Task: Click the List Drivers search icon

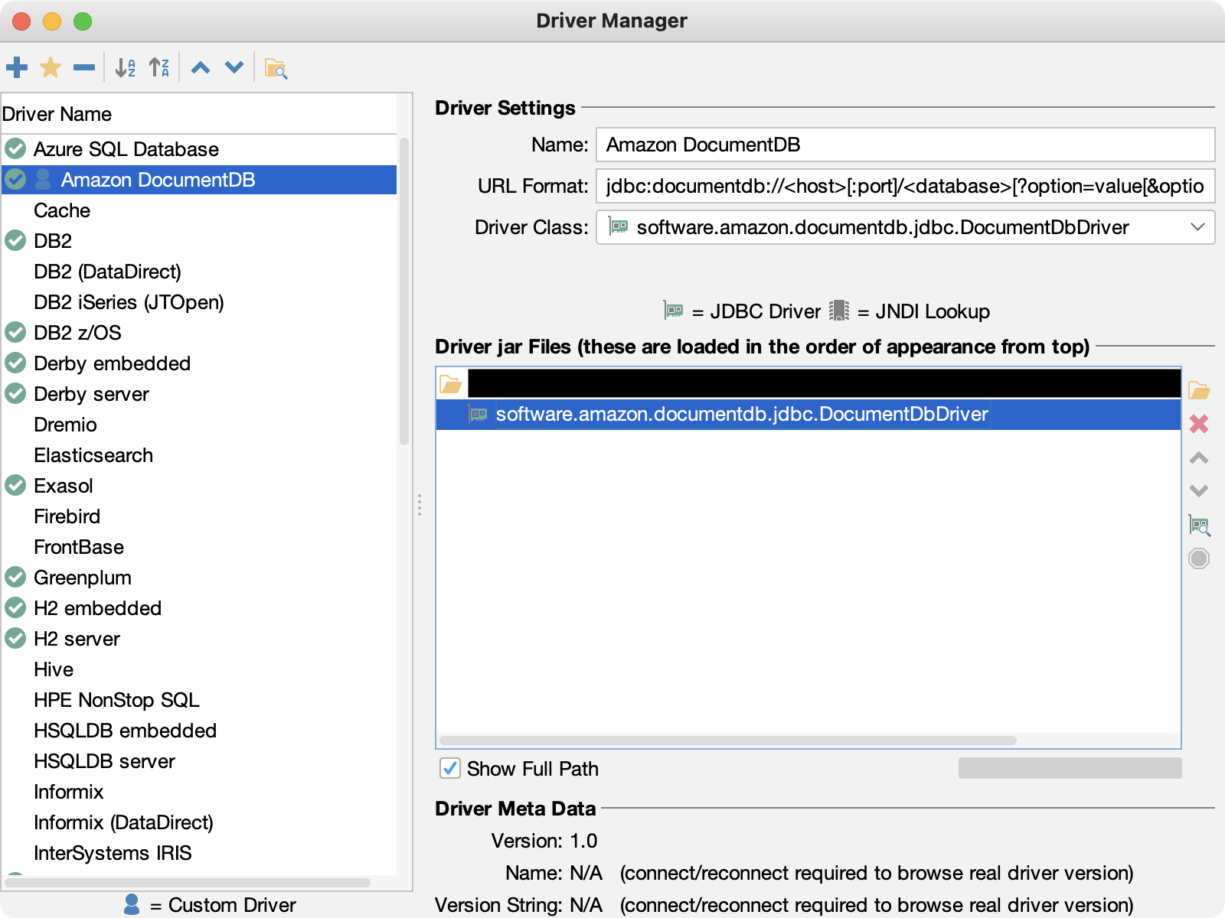Action: [1199, 525]
